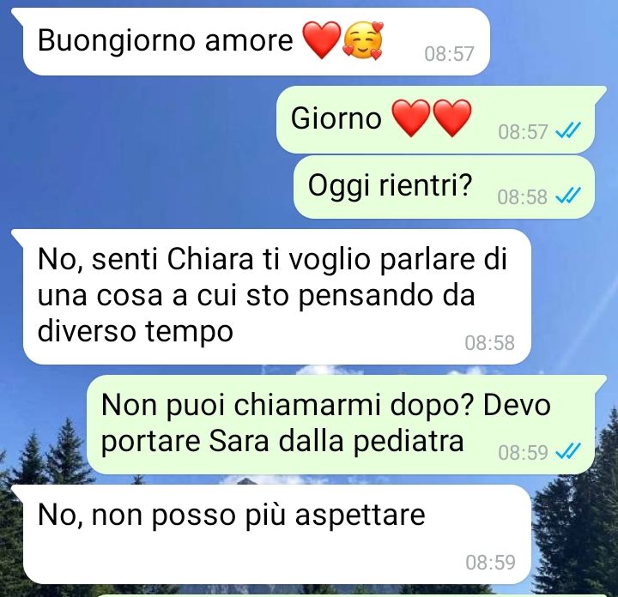Tap the red heart emoji after Buongiorno amore
Viewport: 618px width, 597px height.
click(x=322, y=40)
